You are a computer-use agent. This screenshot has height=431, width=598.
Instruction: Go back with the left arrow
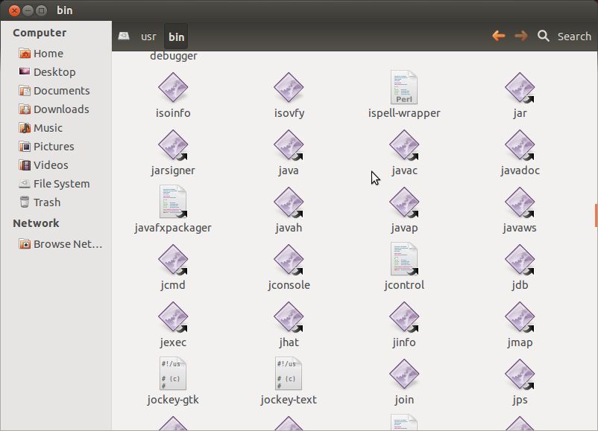499,36
